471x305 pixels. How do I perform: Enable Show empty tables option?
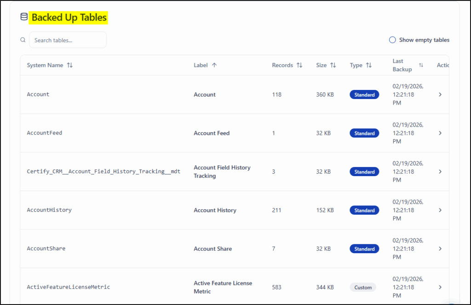(x=392, y=40)
